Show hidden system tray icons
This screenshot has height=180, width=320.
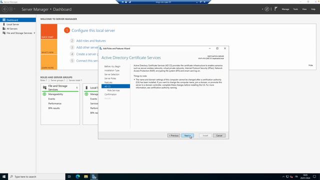(283, 176)
